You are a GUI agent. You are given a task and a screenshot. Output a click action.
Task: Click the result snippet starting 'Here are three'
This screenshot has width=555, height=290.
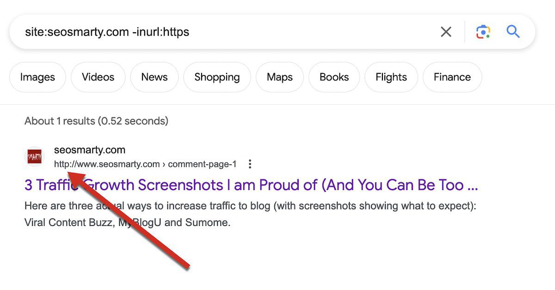click(250, 214)
